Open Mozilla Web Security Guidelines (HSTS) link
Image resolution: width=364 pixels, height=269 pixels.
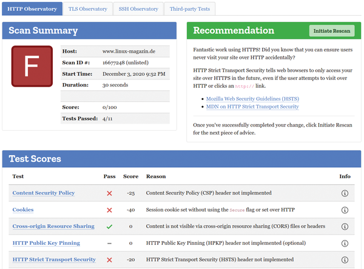coord(252,98)
